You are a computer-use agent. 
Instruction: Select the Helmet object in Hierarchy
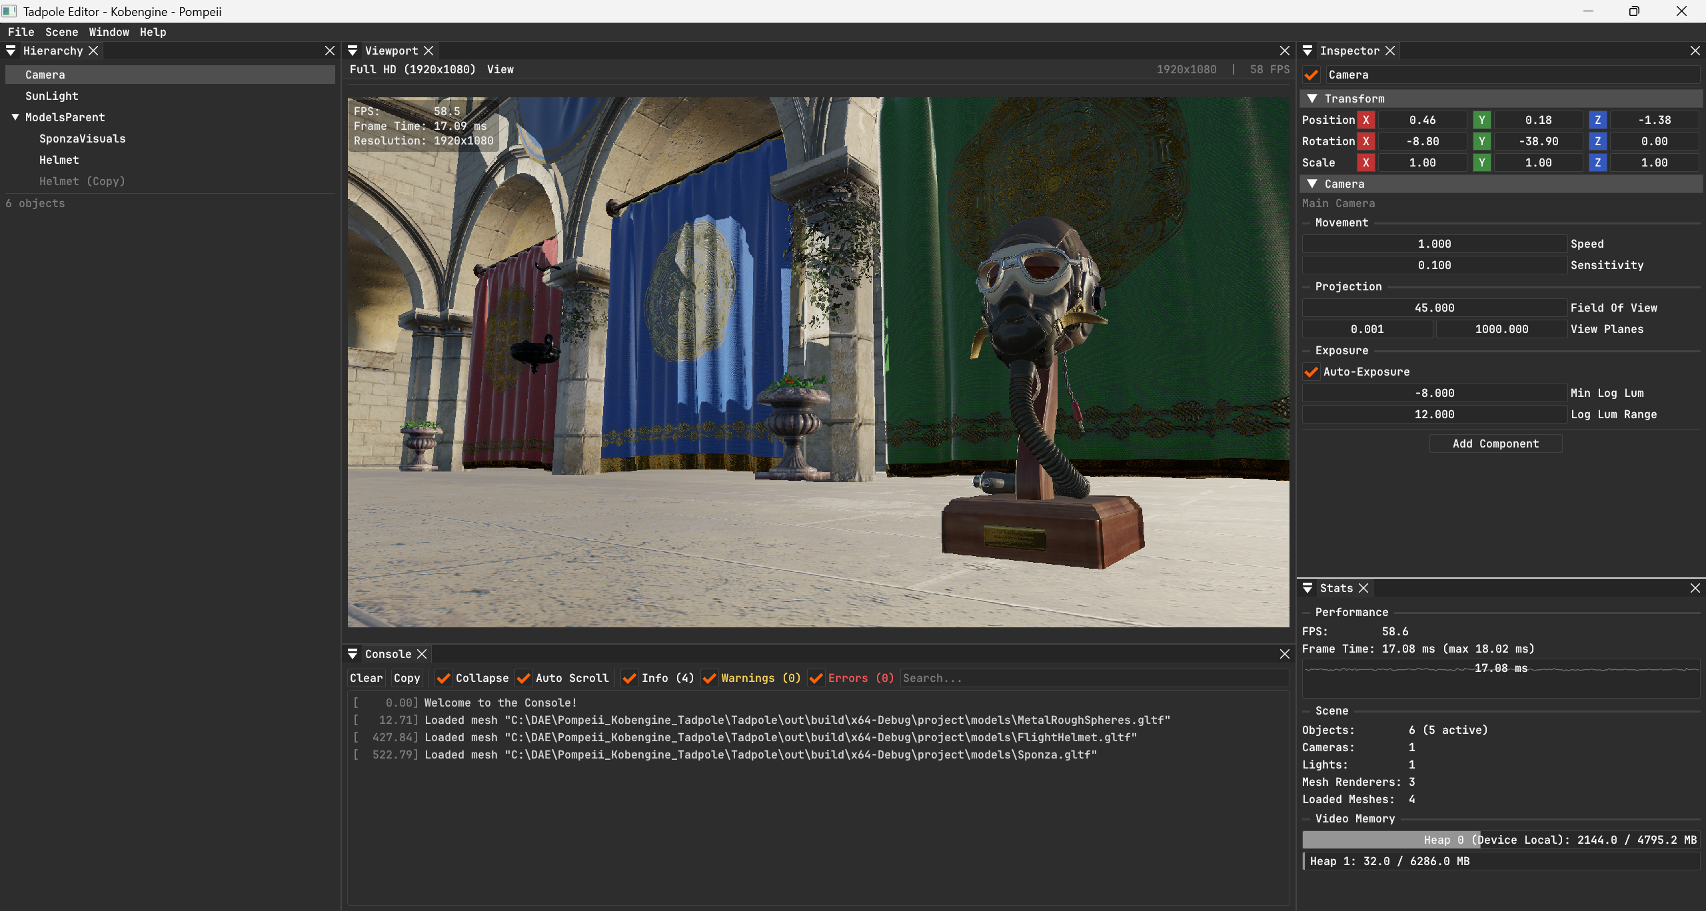tap(170, 160)
